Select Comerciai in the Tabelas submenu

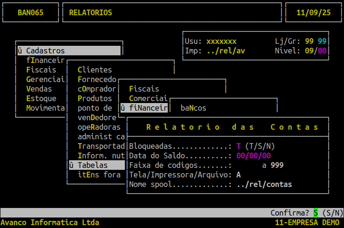pos(148,98)
